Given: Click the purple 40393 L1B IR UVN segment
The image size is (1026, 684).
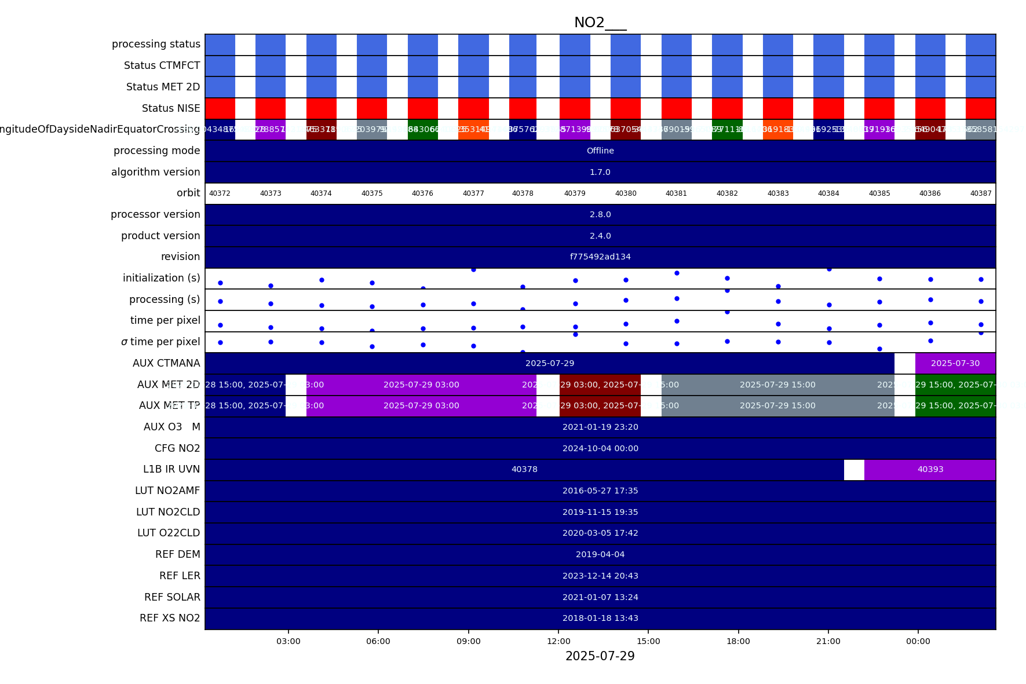Looking at the screenshot, I should [x=930, y=470].
